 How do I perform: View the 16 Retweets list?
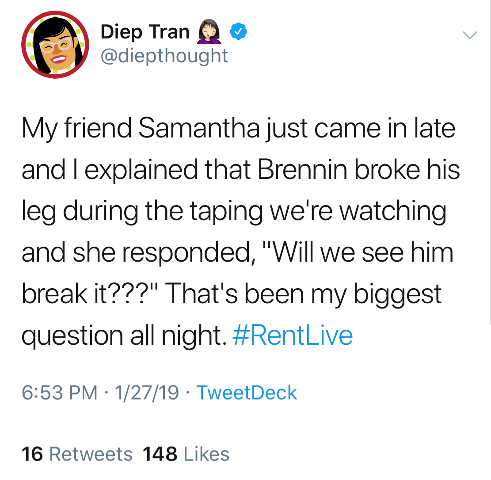pyautogui.click(x=77, y=454)
